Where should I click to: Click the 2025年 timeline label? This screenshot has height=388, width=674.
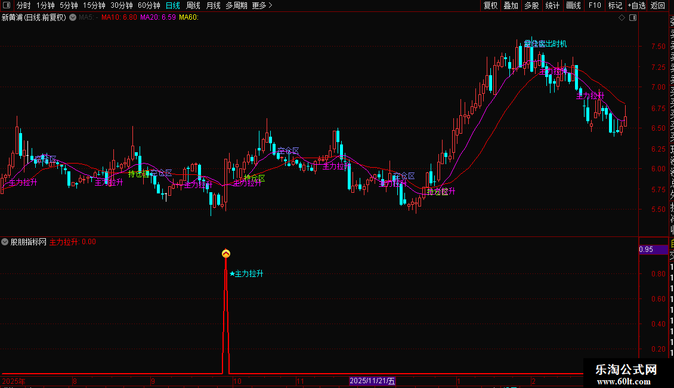(x=14, y=381)
